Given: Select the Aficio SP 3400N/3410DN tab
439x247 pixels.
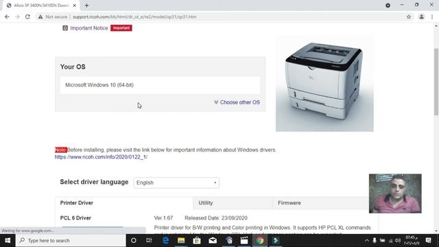Looking at the screenshot, I should 40,5.
